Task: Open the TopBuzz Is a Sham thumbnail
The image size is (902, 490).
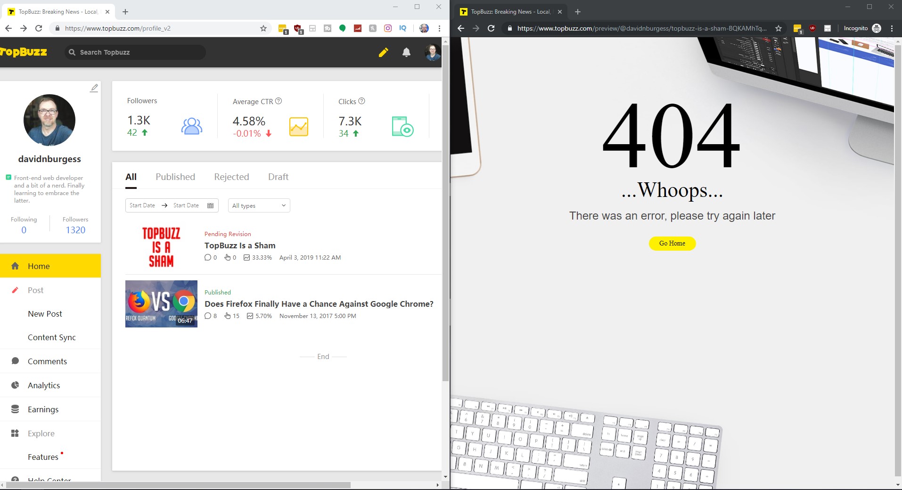Action: pyautogui.click(x=161, y=247)
